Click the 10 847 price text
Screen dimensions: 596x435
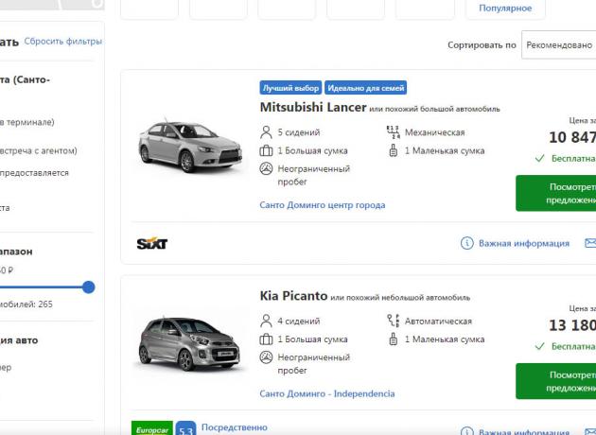point(572,137)
